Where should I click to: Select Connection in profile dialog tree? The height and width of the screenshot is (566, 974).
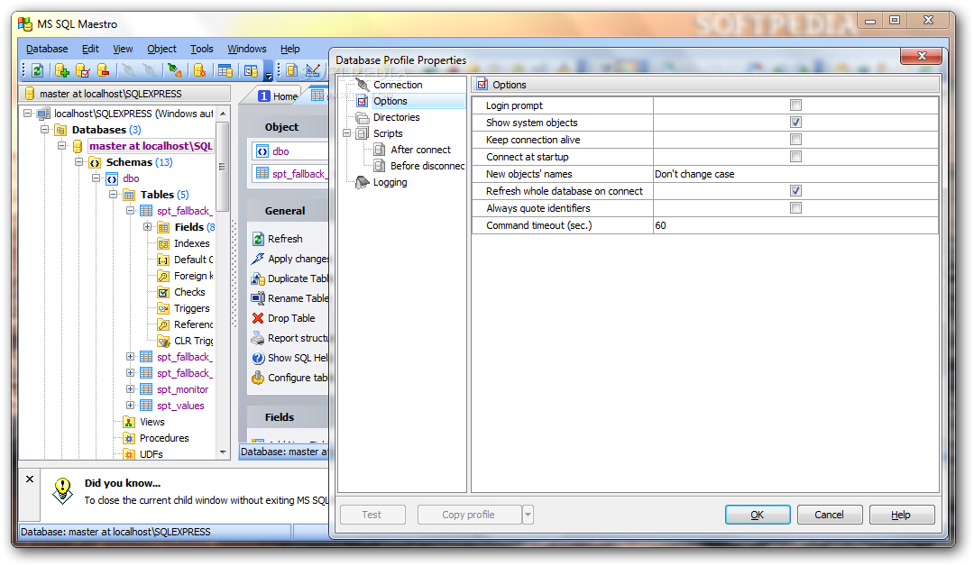tap(398, 85)
